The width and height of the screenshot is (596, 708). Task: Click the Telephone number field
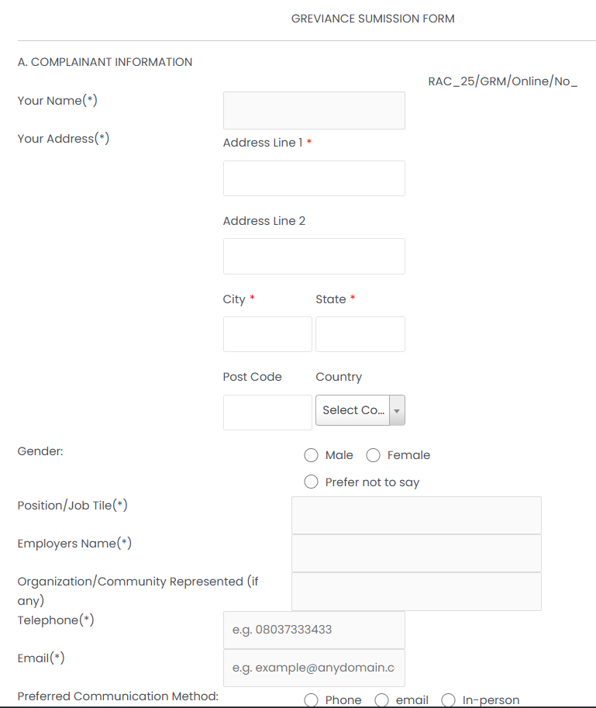pos(314,630)
